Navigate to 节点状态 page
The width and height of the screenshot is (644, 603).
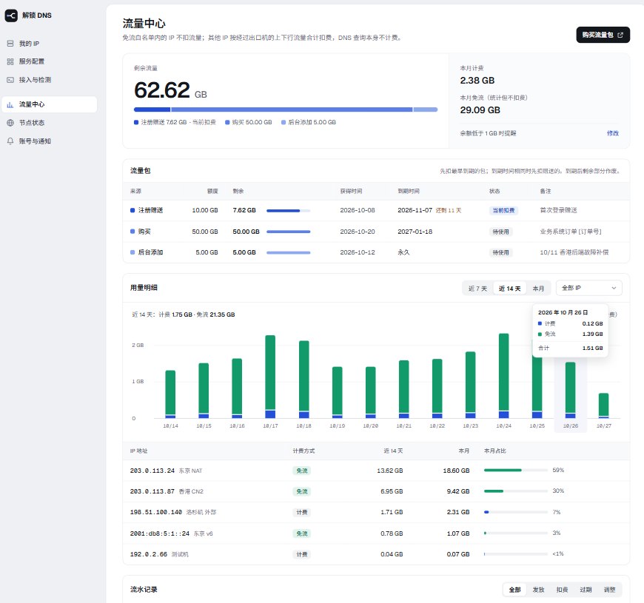pyautogui.click(x=50, y=123)
